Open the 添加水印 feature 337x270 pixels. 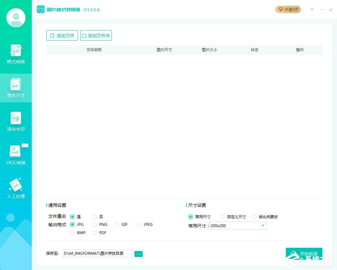click(x=16, y=122)
